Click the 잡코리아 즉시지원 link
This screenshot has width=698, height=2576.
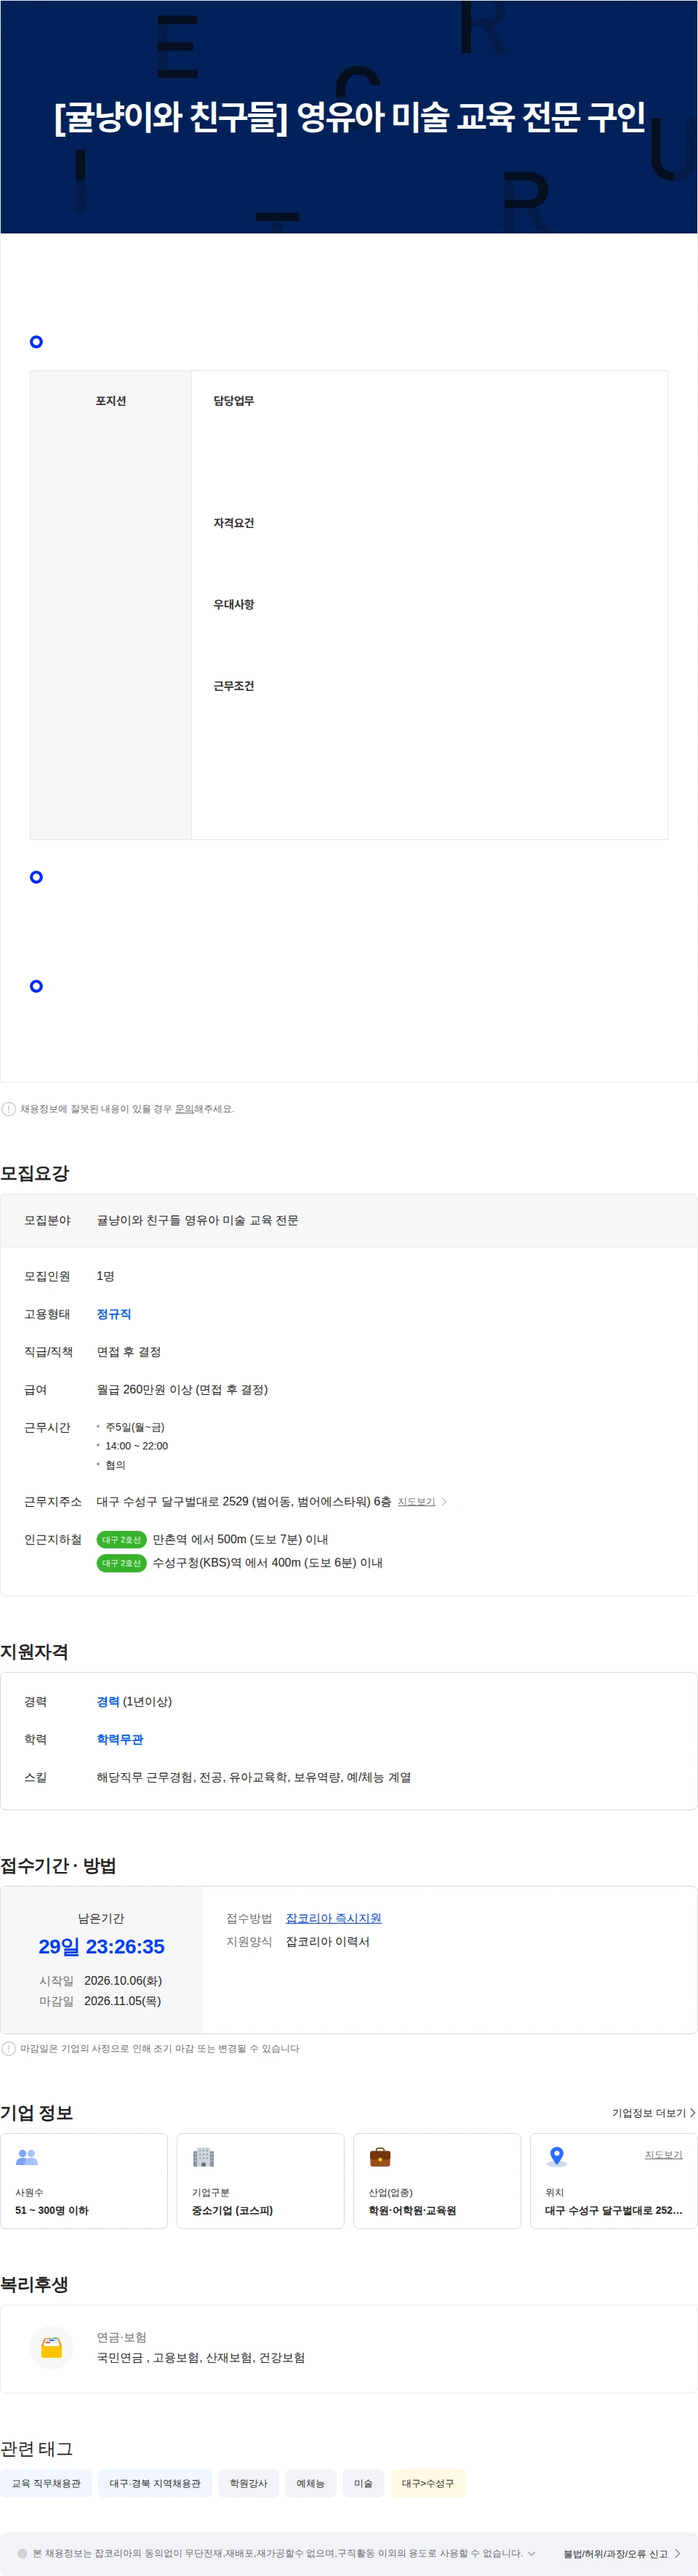click(x=333, y=1918)
